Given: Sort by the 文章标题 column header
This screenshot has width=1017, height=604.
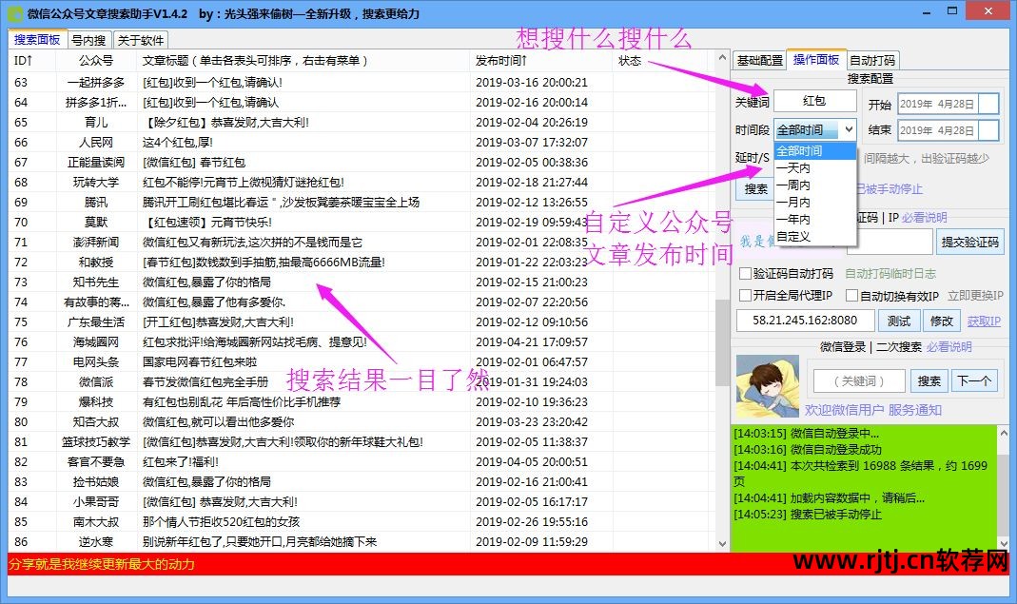Looking at the screenshot, I should pyautogui.click(x=303, y=60).
